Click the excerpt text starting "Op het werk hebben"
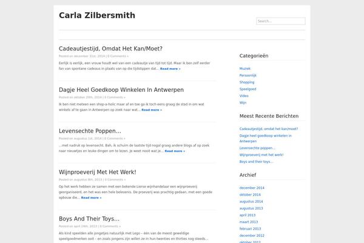364x243 pixels. (135, 192)
